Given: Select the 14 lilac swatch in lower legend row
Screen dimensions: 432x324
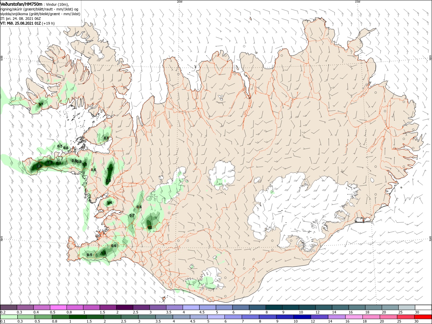Looking at the screenshot, I should [x=336, y=317].
